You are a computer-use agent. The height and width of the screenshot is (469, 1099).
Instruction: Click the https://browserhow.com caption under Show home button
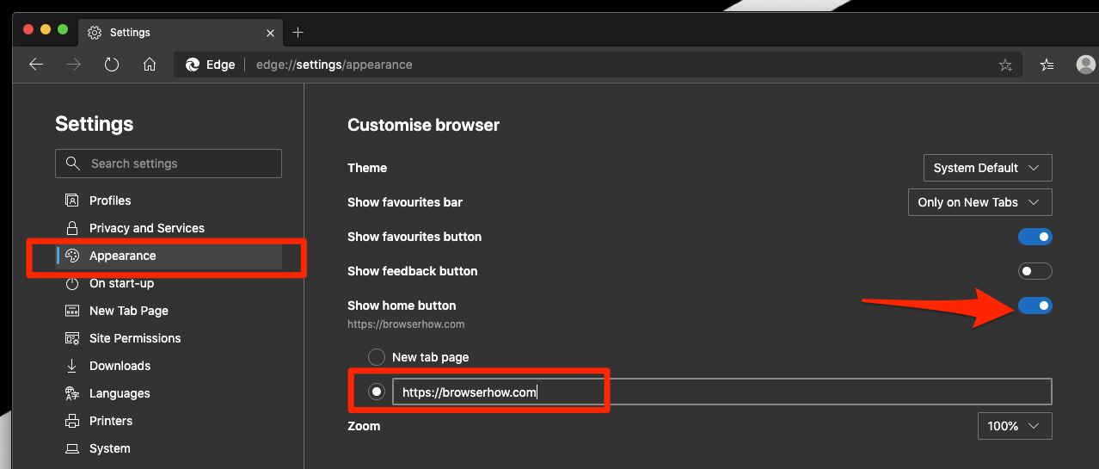pyautogui.click(x=406, y=324)
